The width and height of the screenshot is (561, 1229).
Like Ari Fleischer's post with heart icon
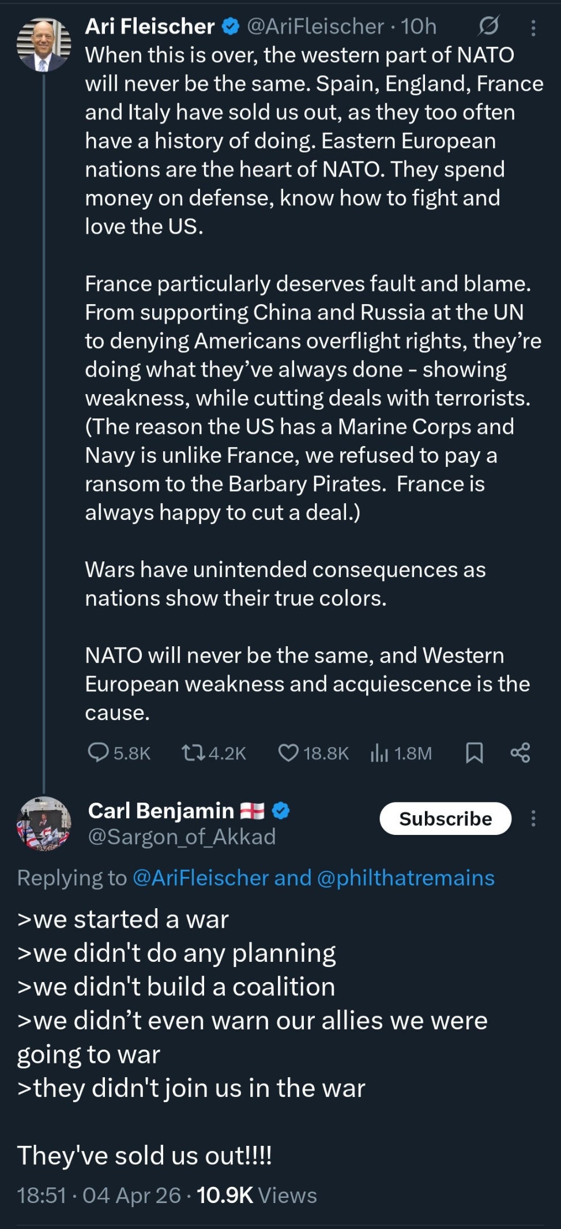[288, 752]
